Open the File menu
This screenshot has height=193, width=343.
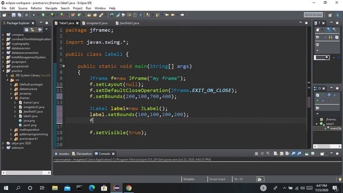tap(4, 9)
